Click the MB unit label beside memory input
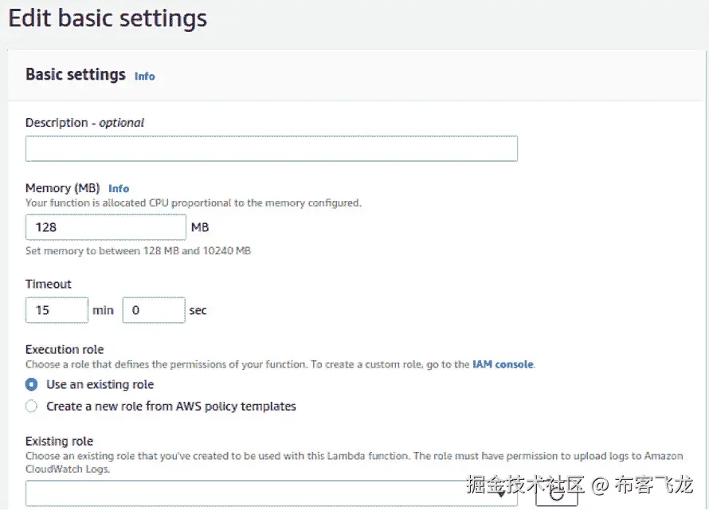The height and width of the screenshot is (511, 709). click(199, 227)
